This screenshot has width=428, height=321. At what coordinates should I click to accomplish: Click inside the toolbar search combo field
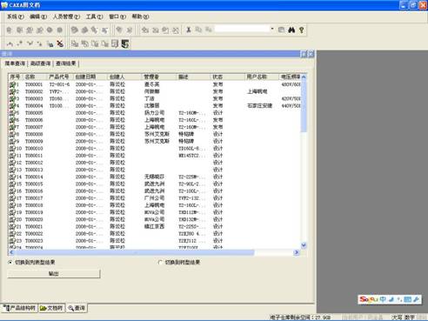pos(242,29)
